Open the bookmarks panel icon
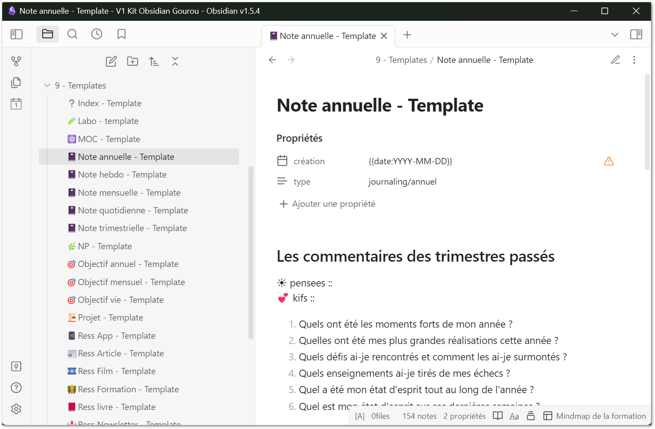This screenshot has height=429, width=655. point(121,34)
